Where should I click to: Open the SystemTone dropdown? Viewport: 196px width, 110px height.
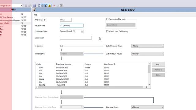coord(121,25)
